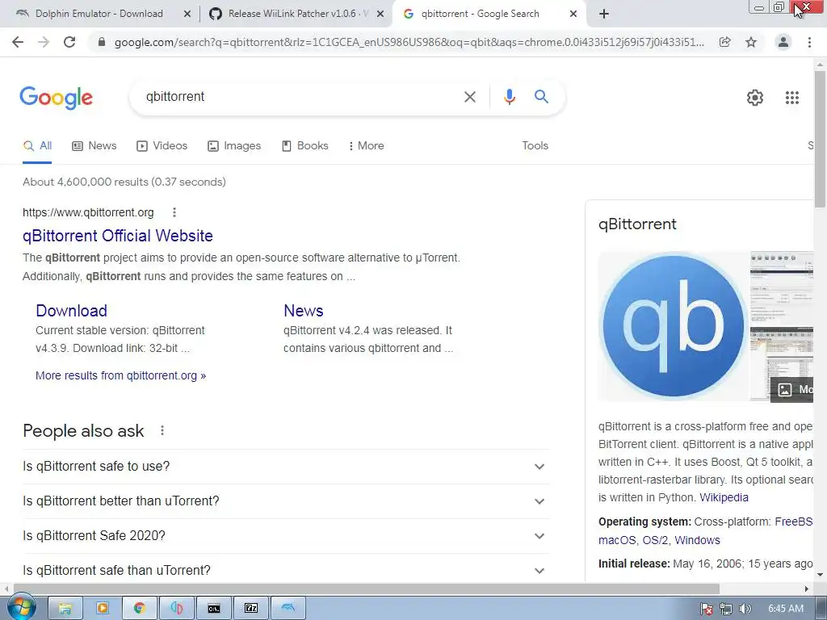This screenshot has height=620, width=827.
Task: Select the All results tab
Action: click(37, 146)
